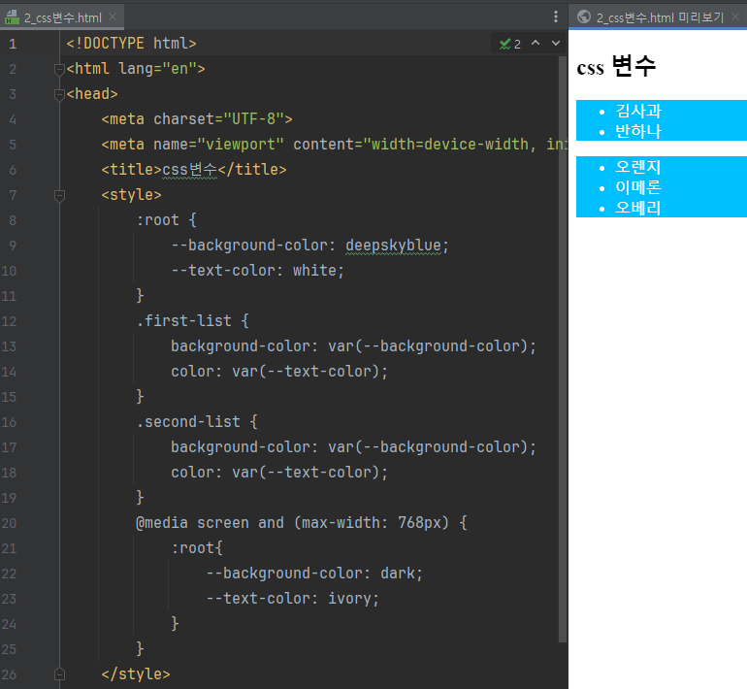Image resolution: width=747 pixels, height=689 pixels.
Task: Click line number 20 in gutter
Action: [9, 523]
